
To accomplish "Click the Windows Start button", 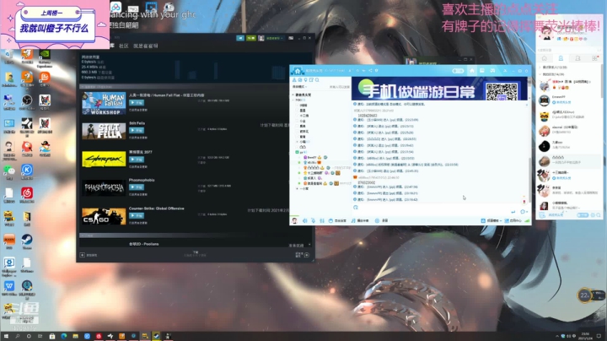I will 6,336.
